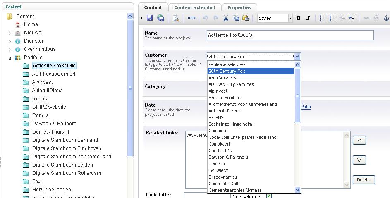Open Home in content tree
This screenshot has width=390, height=198.
click(31, 24)
